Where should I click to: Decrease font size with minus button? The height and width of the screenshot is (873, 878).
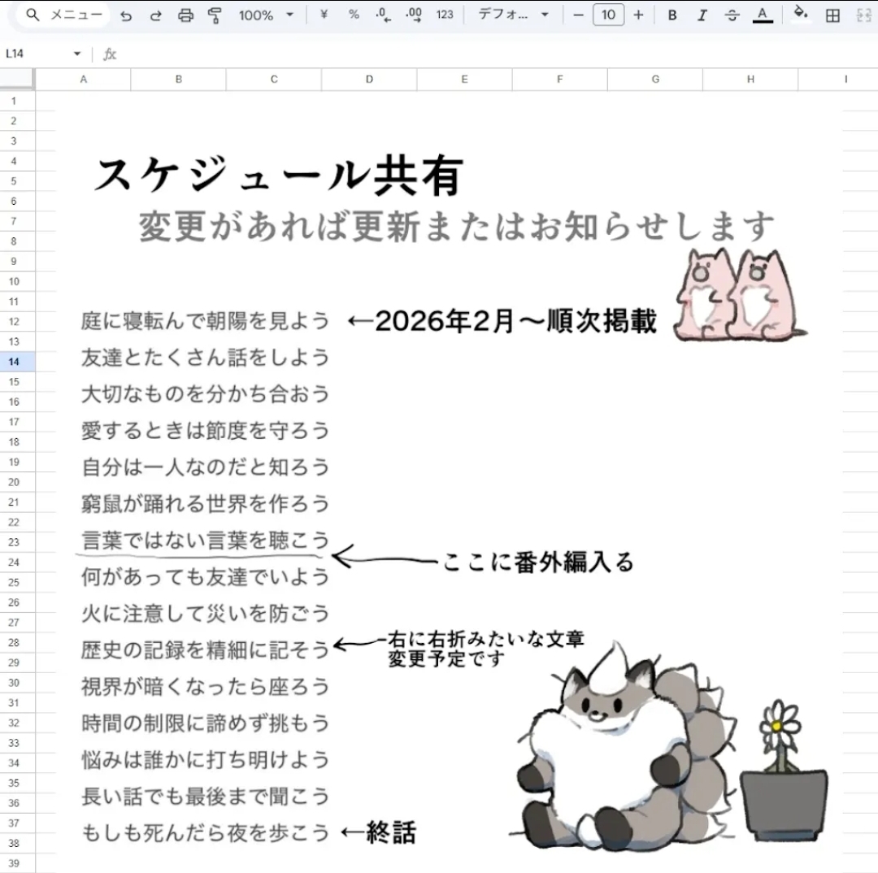(x=578, y=15)
